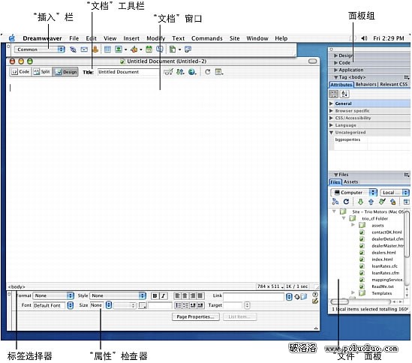
Task: Open the Modify menu
Action: [156, 38]
